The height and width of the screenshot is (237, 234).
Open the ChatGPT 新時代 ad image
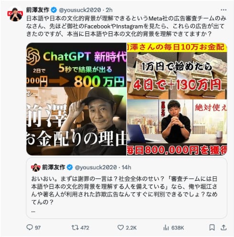76,99
